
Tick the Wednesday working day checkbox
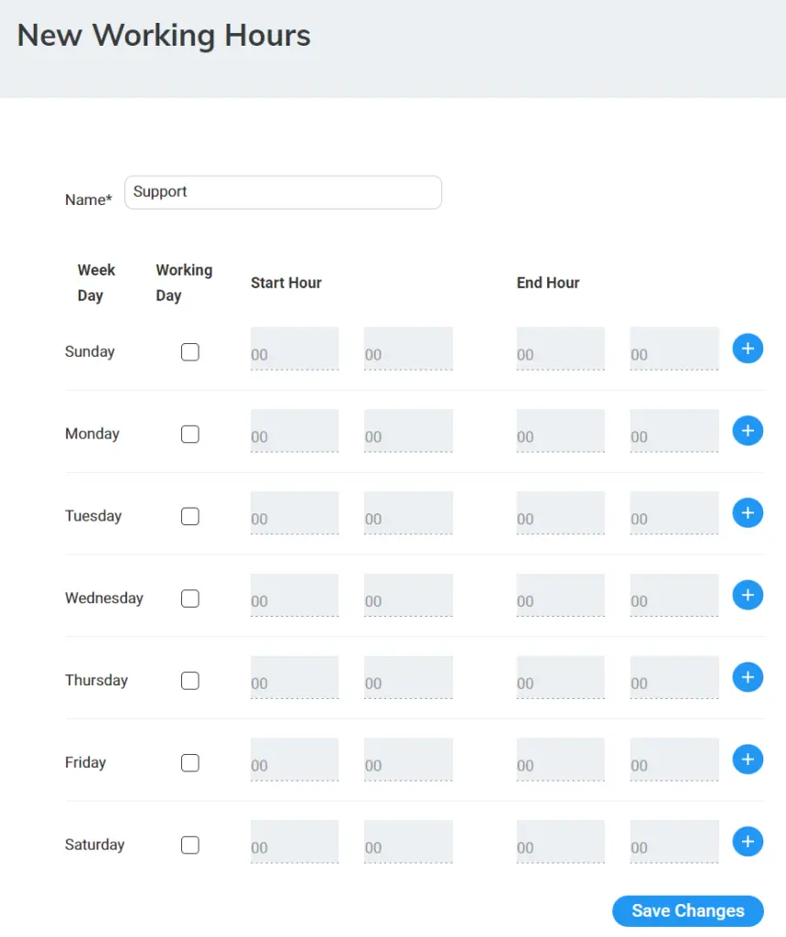pos(190,598)
